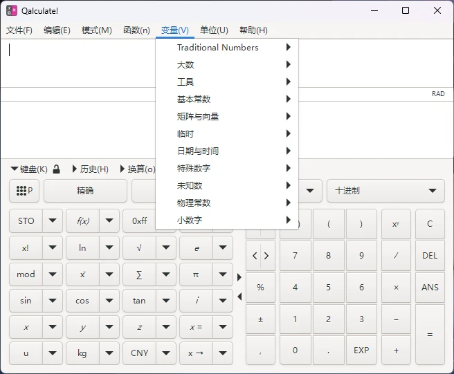The width and height of the screenshot is (454, 374).
Task: Click the multiplication × button
Action: coord(396,287)
